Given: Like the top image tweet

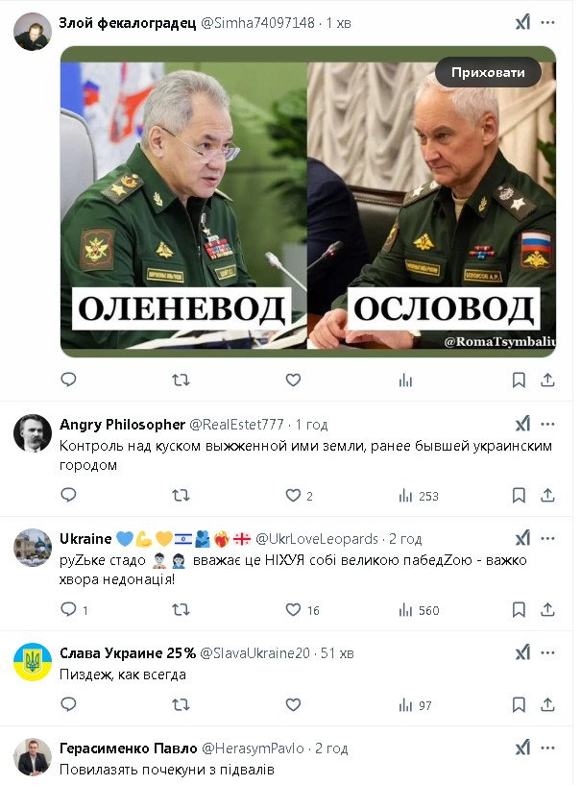Looking at the screenshot, I should click(x=293, y=380).
